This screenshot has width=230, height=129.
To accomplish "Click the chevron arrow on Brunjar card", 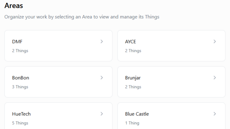I will point(215,78).
